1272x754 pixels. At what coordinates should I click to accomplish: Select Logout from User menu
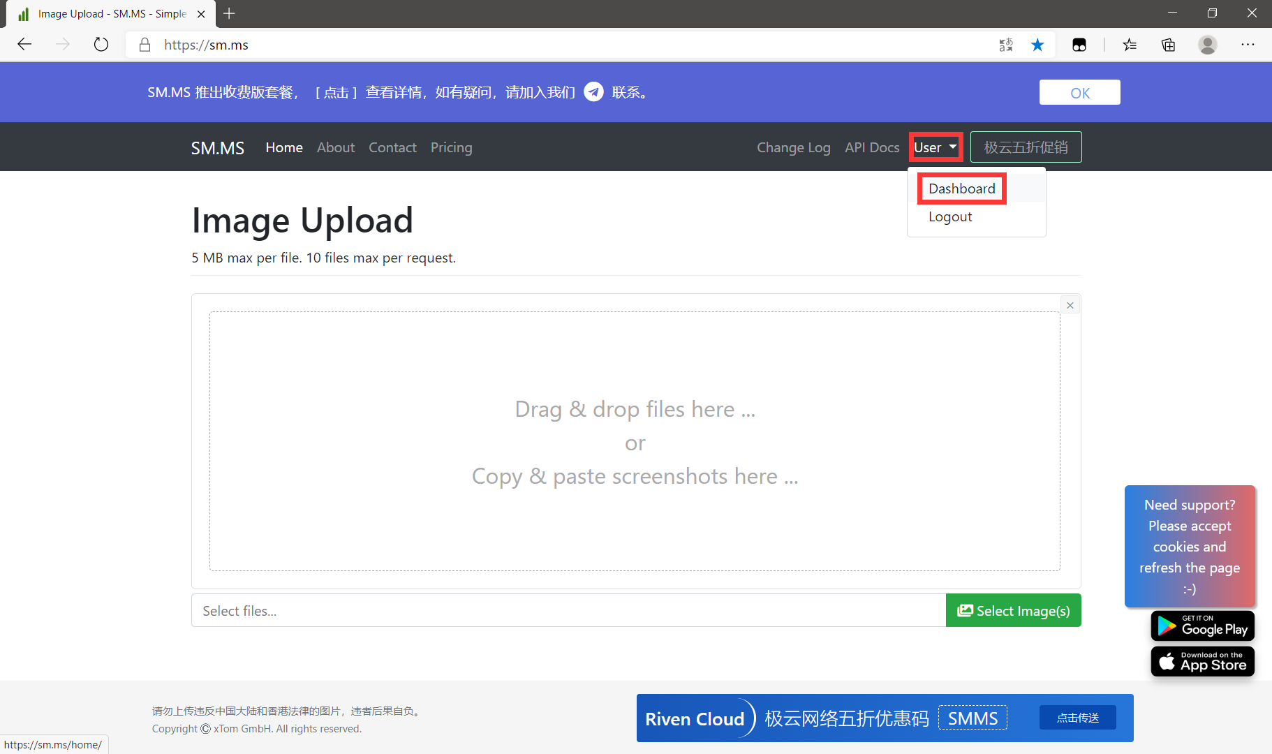pos(950,216)
